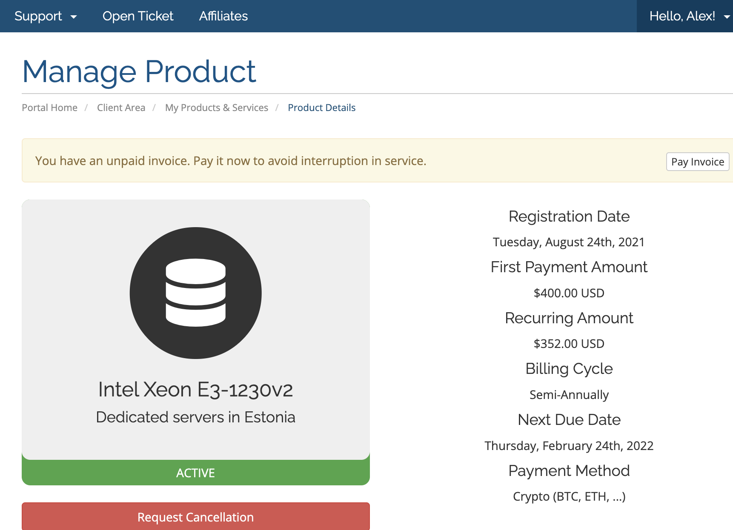Navigate to Portal Home breadcrumb

[50, 108]
